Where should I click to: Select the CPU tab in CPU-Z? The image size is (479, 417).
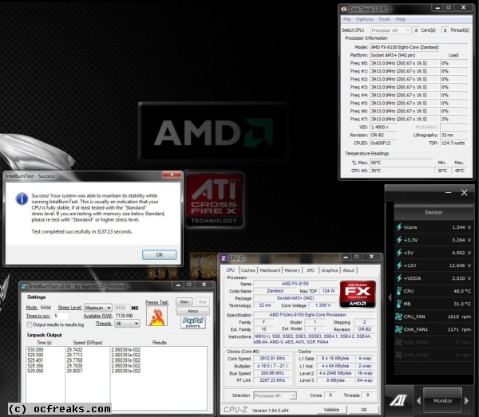point(231,270)
